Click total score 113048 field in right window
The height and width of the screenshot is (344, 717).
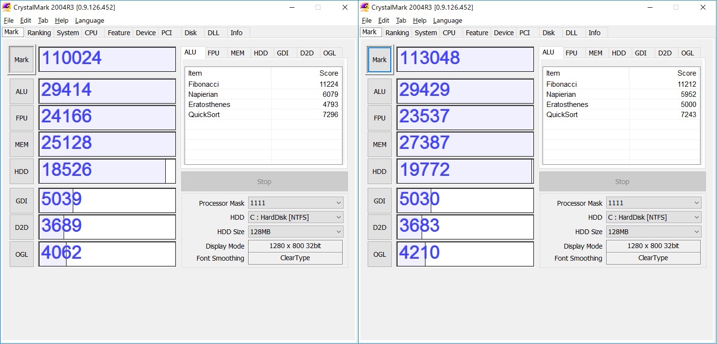[465, 59]
